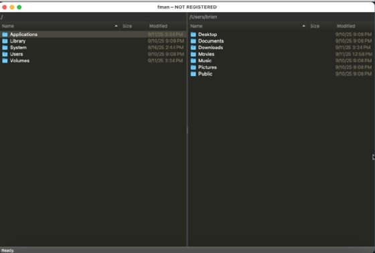The height and width of the screenshot is (253, 375).
Task: Sort left pane by Size column
Action: (x=127, y=26)
